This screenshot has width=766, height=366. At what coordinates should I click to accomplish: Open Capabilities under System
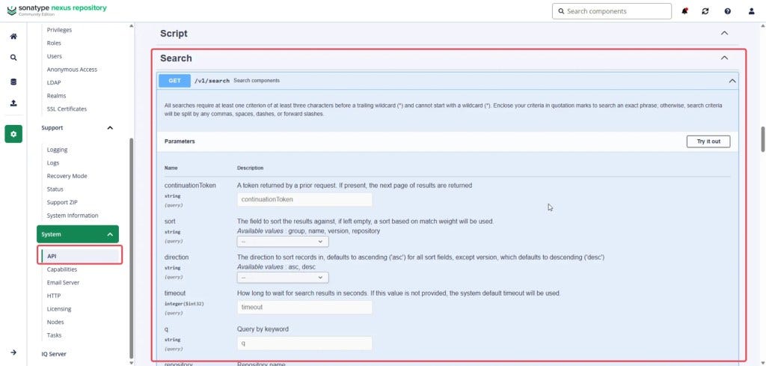point(61,269)
